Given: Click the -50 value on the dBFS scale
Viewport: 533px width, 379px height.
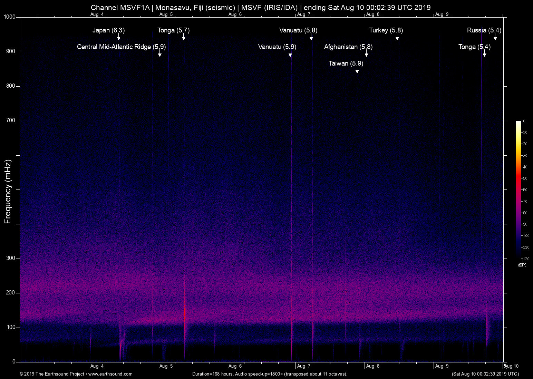Looking at the screenshot, I should (x=524, y=178).
